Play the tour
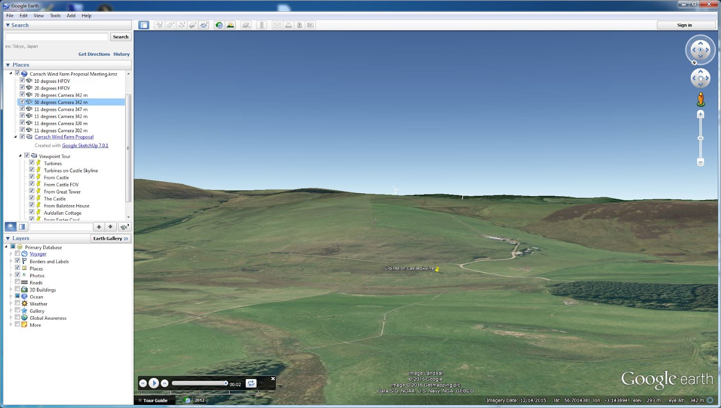The image size is (721, 408). 154,383
